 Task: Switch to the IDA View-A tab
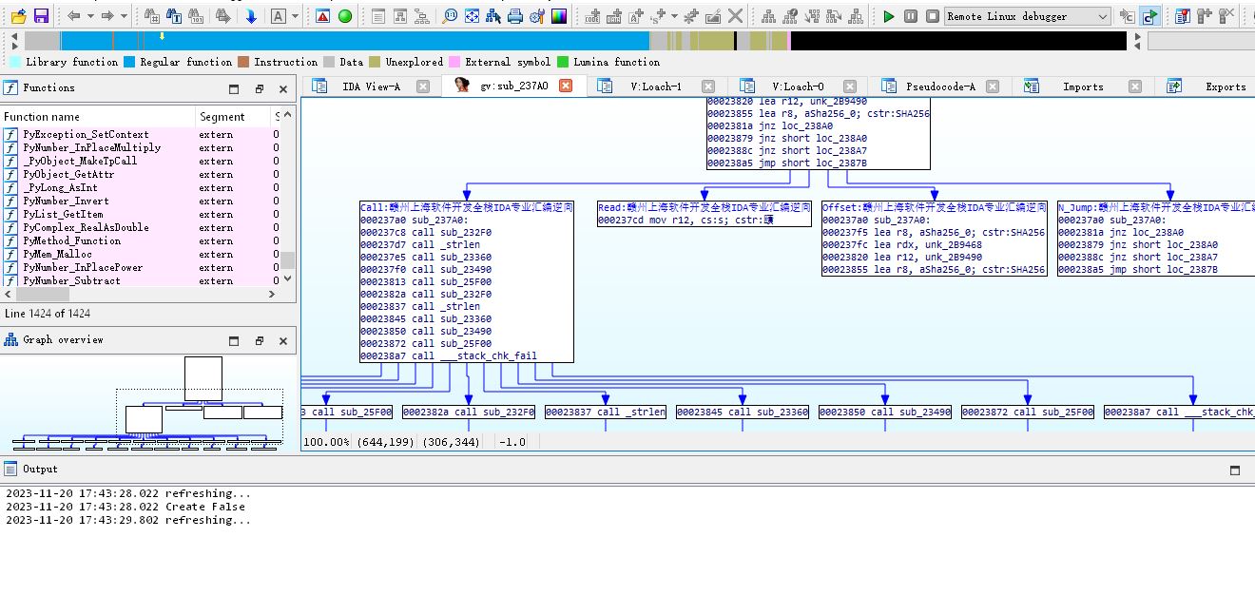tap(371, 86)
